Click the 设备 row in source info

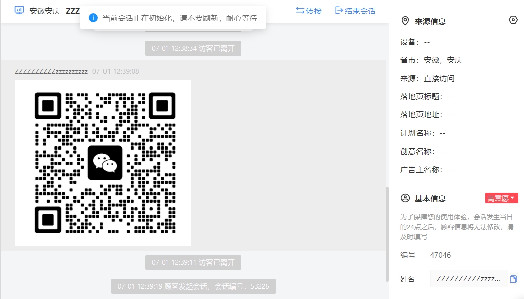point(415,42)
